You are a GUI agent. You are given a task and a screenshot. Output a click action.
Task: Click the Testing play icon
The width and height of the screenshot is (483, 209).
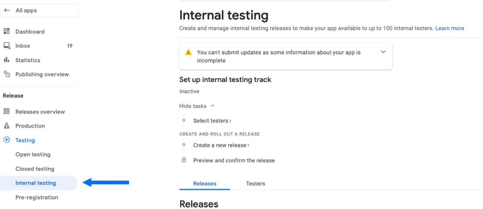click(x=6, y=140)
